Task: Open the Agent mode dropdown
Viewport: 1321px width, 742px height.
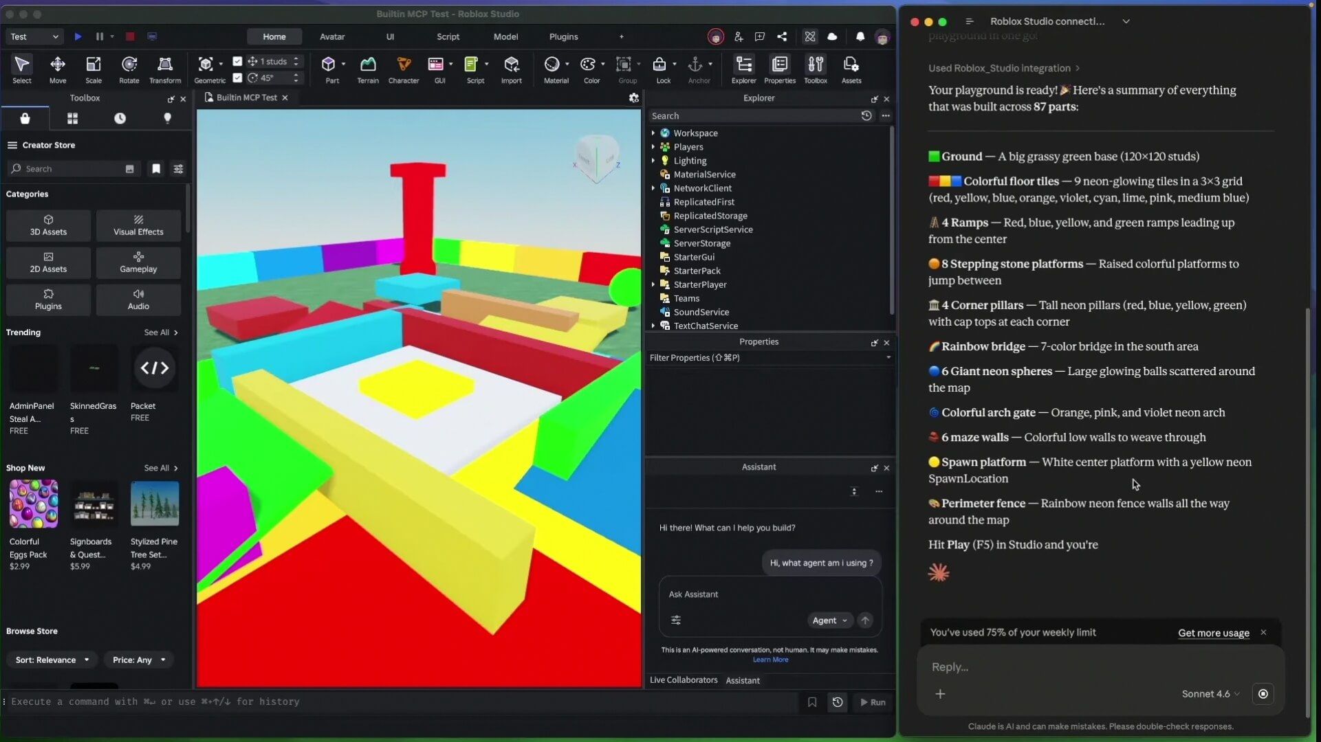Action: (x=830, y=620)
